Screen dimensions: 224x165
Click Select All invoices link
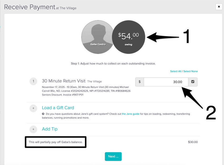click(176, 71)
